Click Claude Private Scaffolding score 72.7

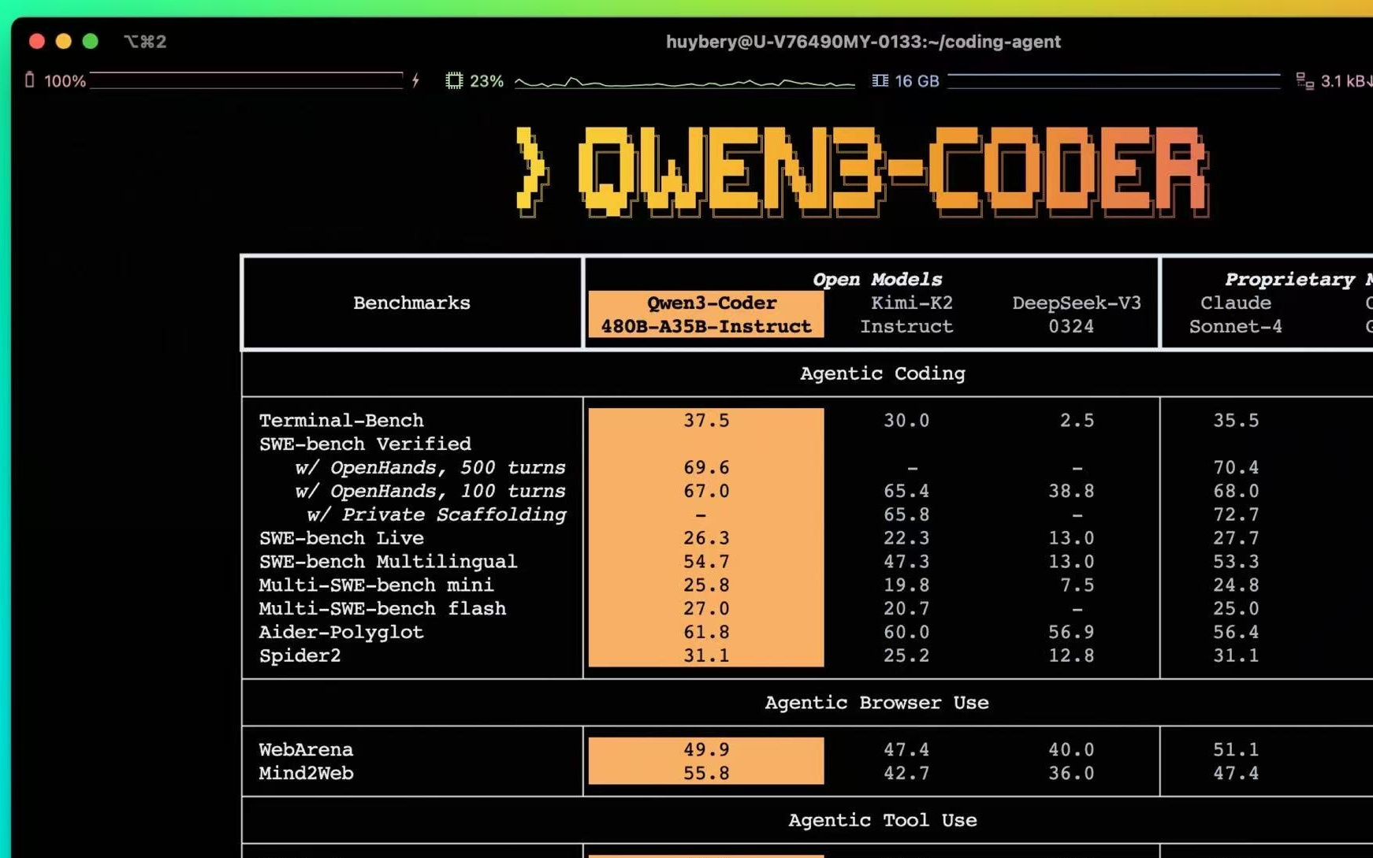click(x=1236, y=514)
